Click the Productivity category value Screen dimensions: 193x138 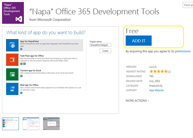coord(156,86)
